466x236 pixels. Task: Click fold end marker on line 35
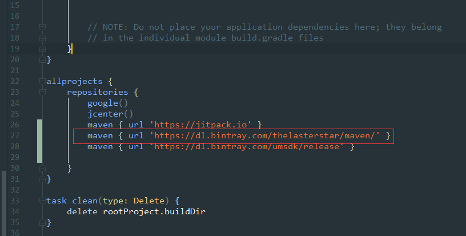pyautogui.click(x=42, y=222)
